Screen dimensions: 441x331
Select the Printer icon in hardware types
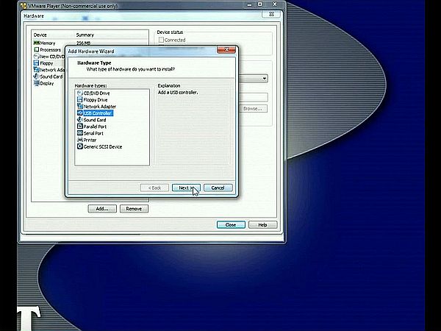[80, 140]
